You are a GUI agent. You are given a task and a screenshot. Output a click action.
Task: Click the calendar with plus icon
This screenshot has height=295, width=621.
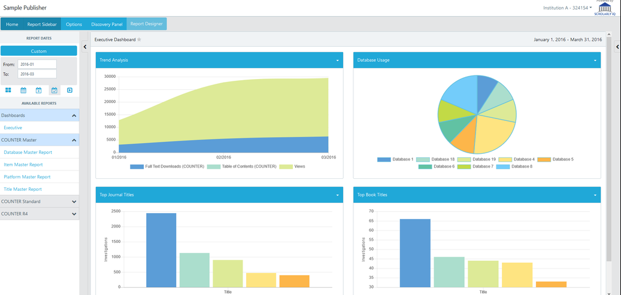[38, 90]
